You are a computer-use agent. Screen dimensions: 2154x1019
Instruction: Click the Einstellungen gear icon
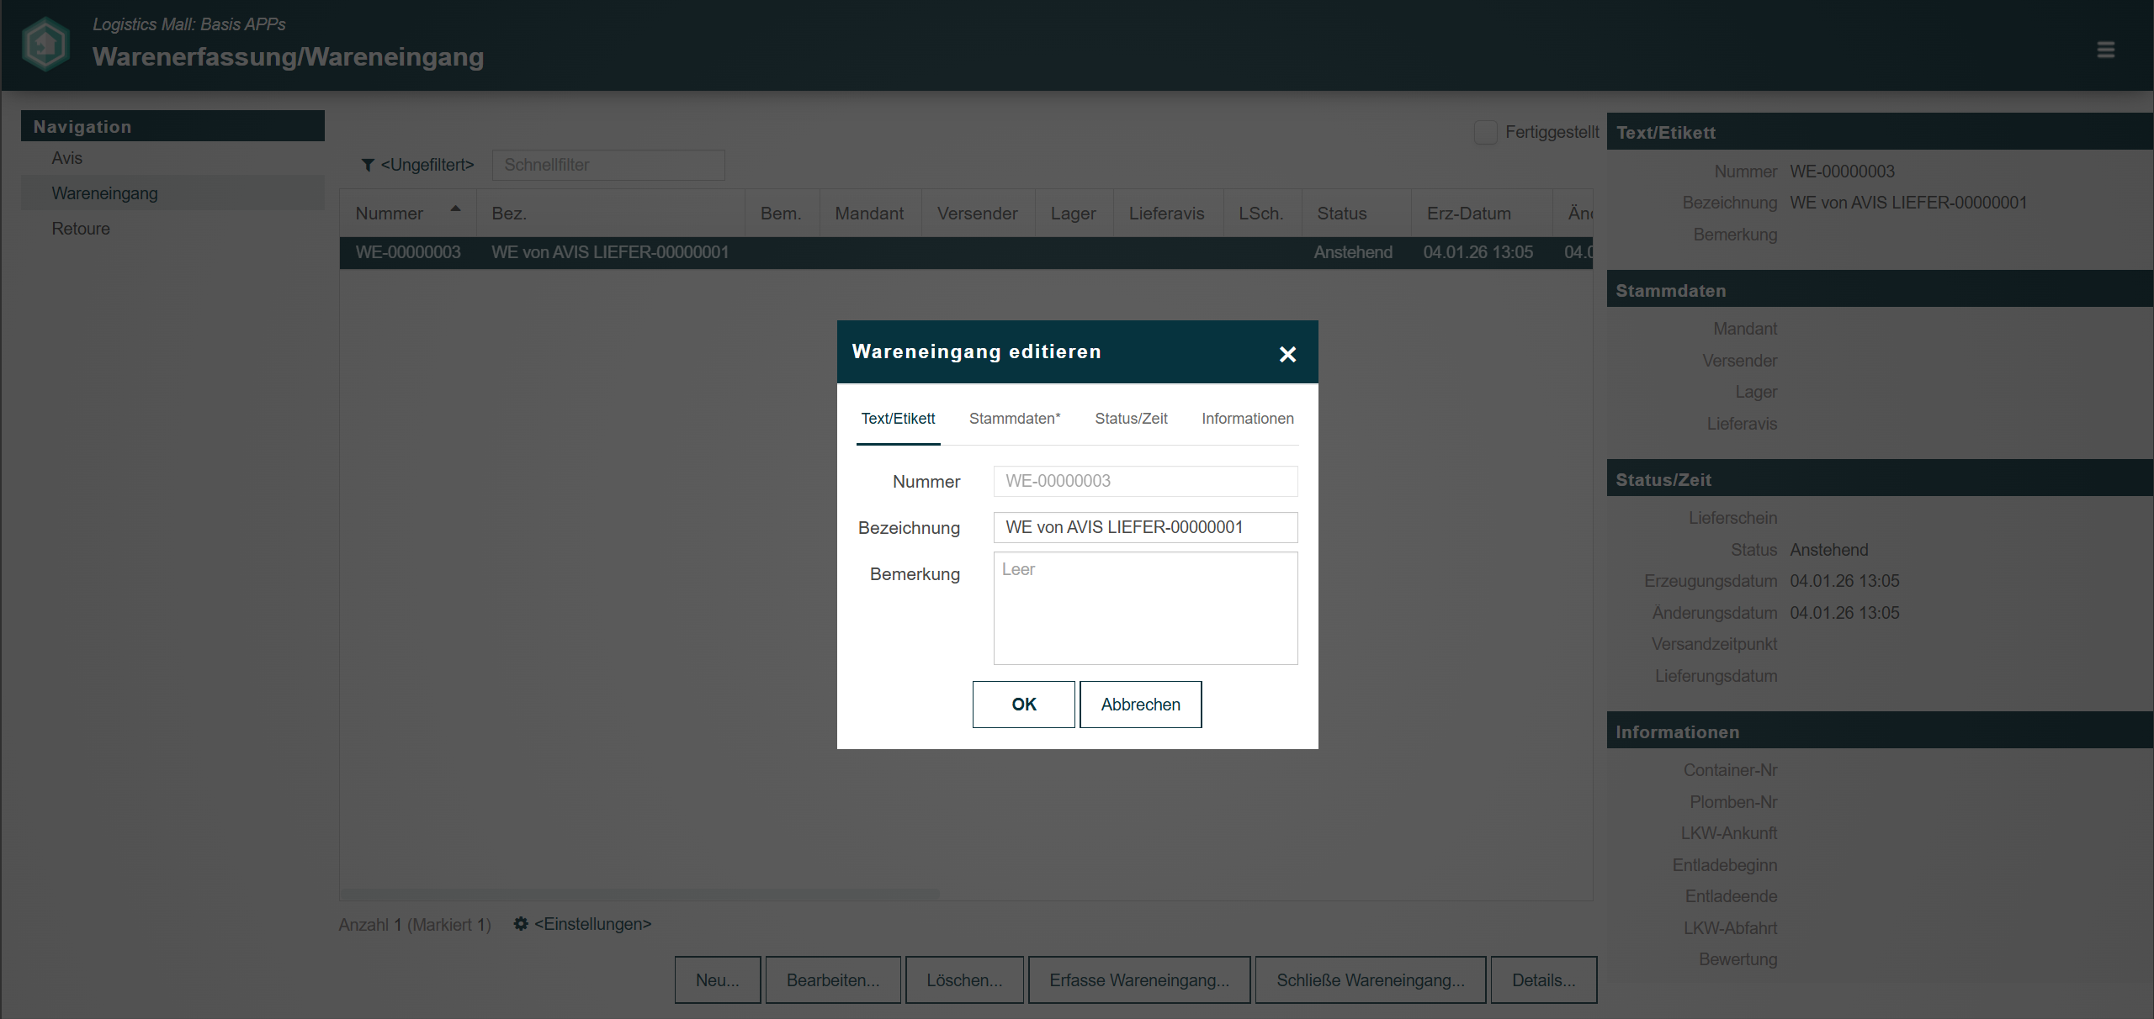521,924
